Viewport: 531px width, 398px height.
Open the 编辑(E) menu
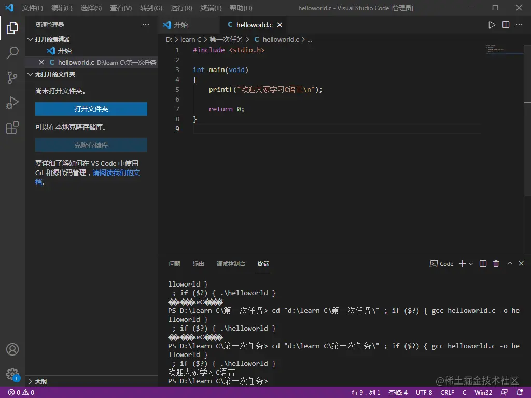[62, 8]
